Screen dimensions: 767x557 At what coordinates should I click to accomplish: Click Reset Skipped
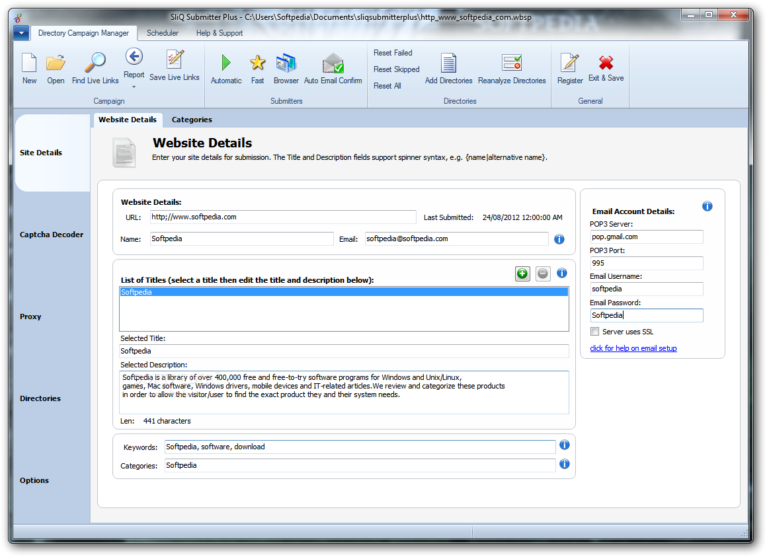[x=396, y=69]
